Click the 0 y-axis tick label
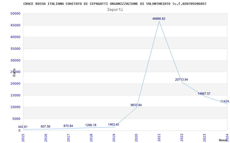Screen dimensions: 230x143 click(19, 130)
